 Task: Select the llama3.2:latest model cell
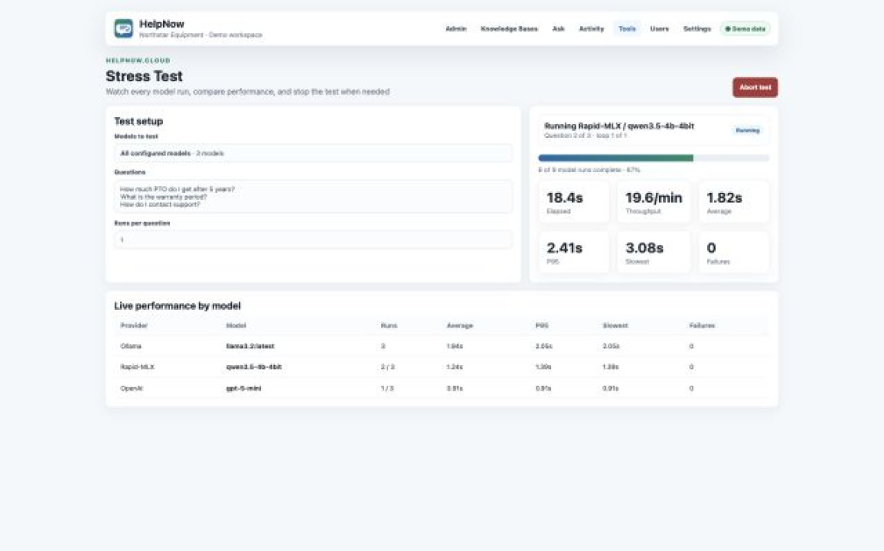point(250,346)
